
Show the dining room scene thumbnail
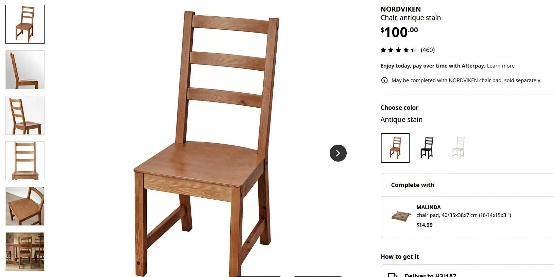point(25,252)
